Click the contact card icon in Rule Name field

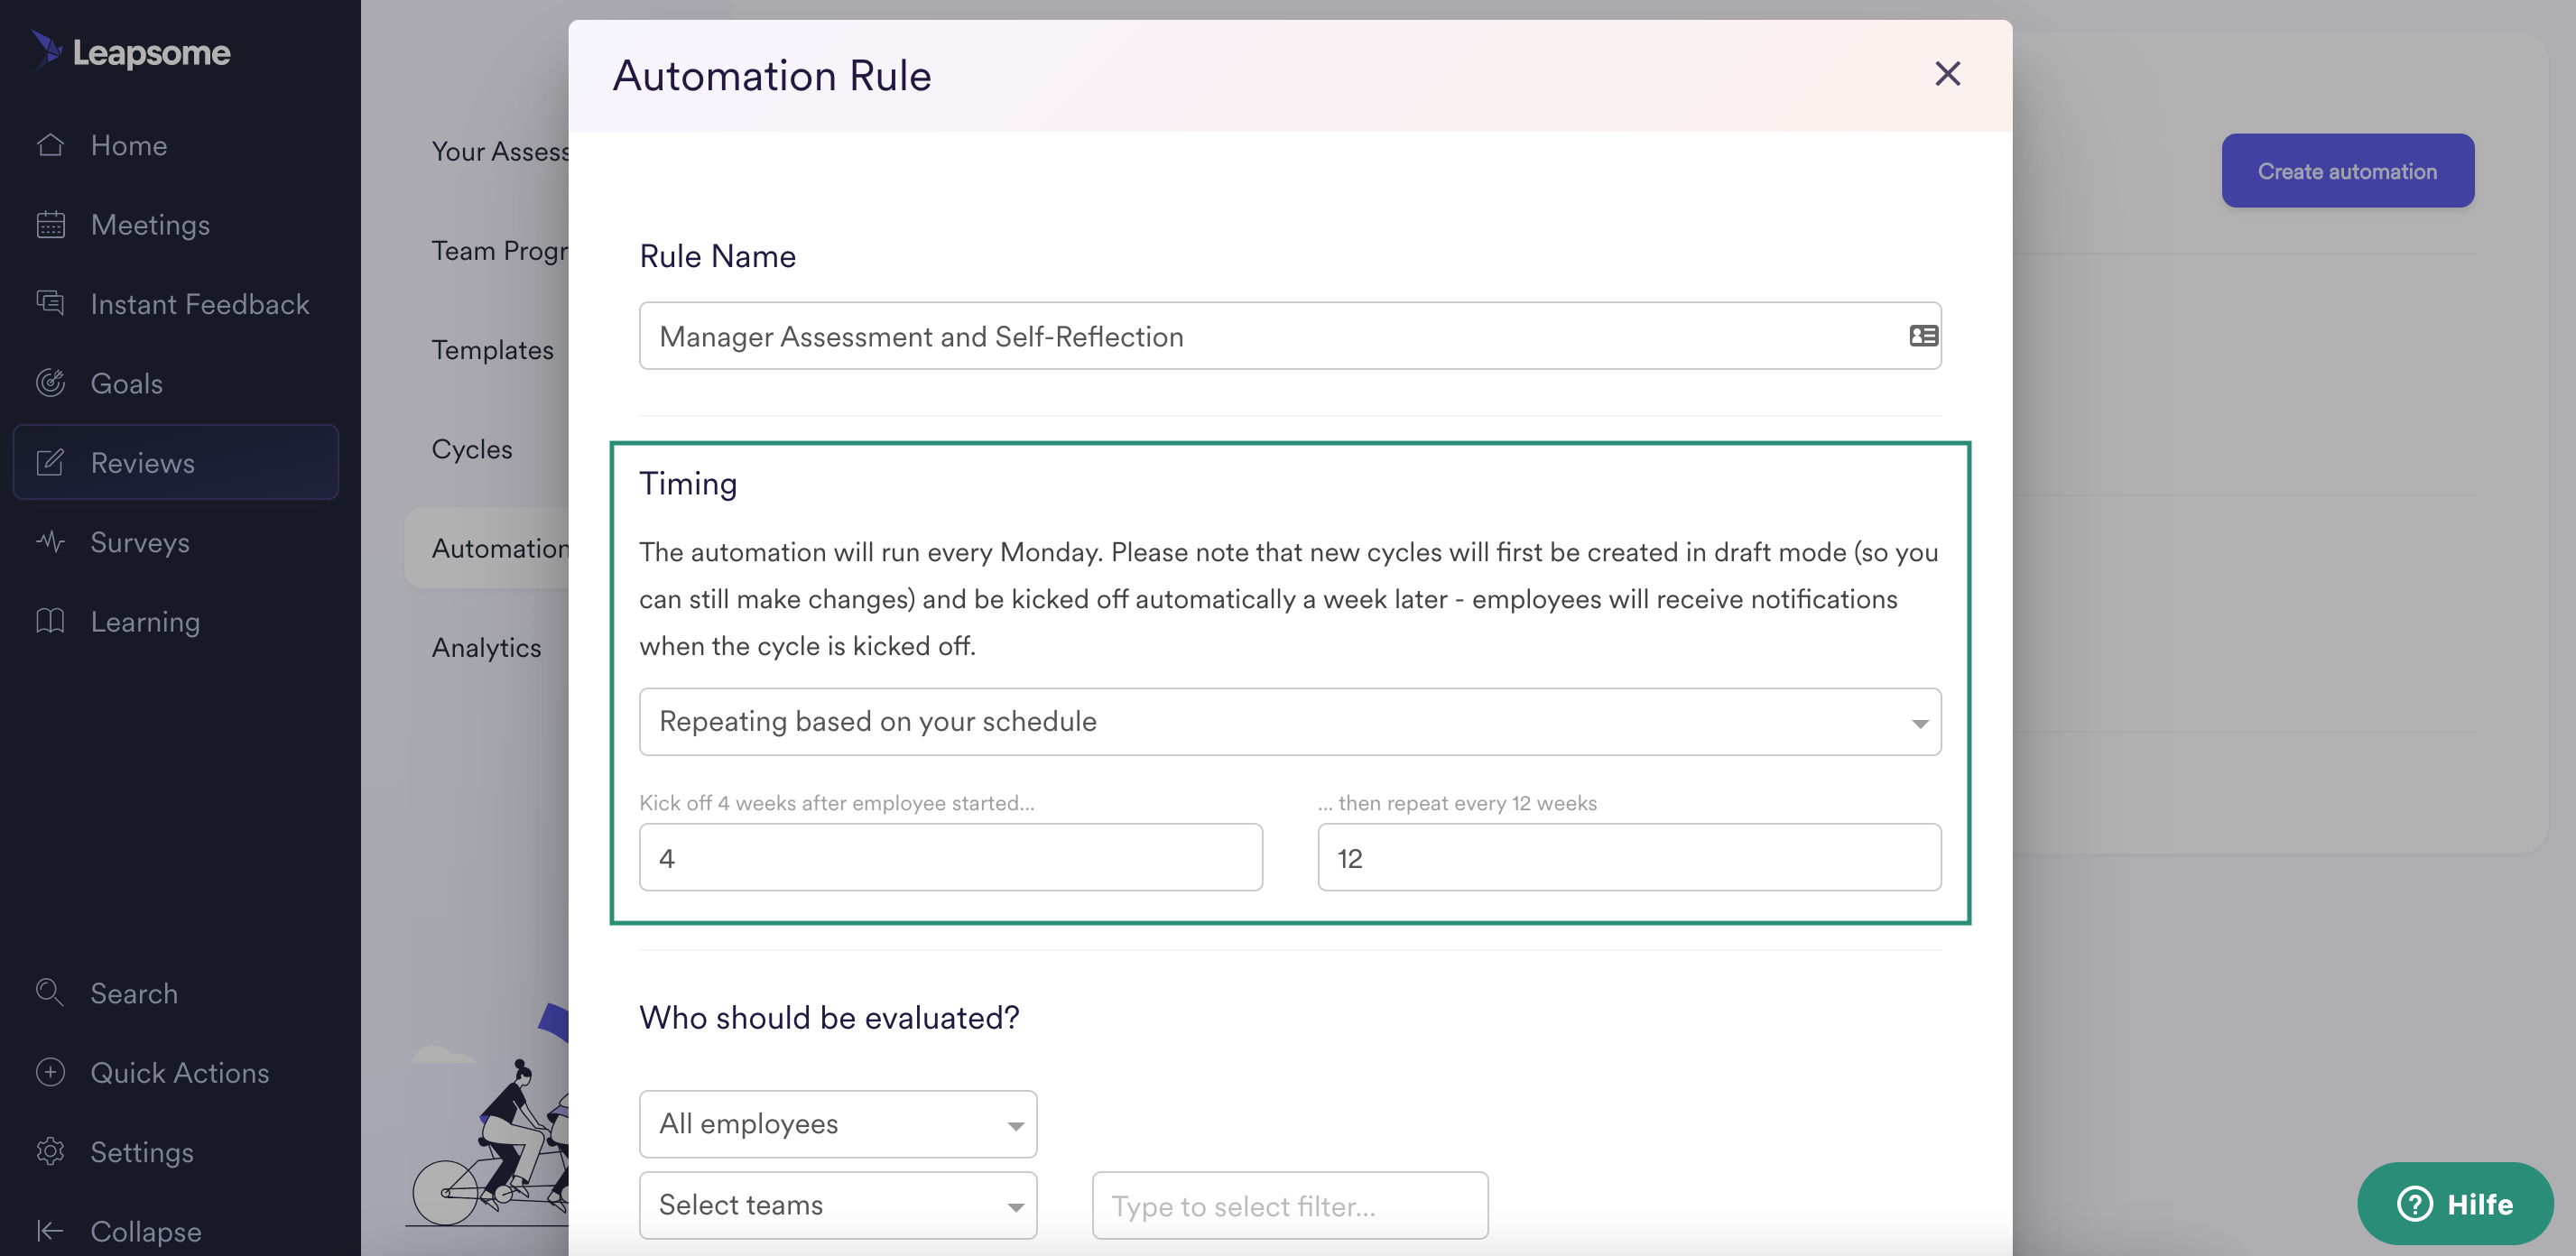coord(1923,335)
